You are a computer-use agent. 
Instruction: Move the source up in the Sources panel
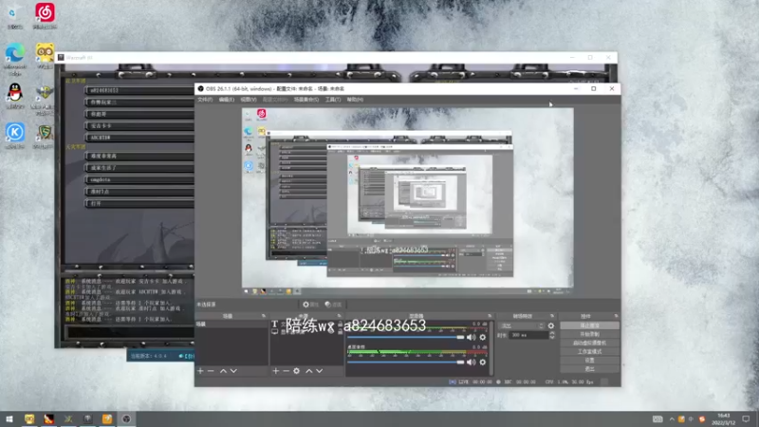[x=309, y=371]
